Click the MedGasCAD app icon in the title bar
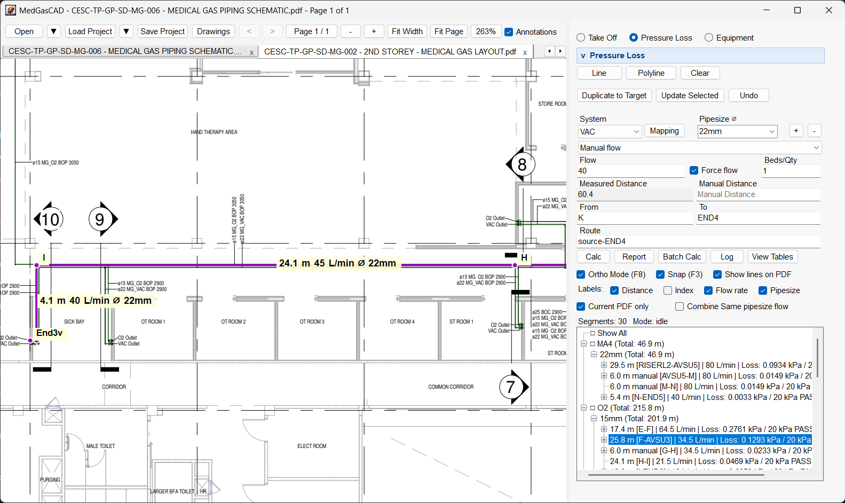Viewport: 845px width, 503px height. [x=10, y=10]
